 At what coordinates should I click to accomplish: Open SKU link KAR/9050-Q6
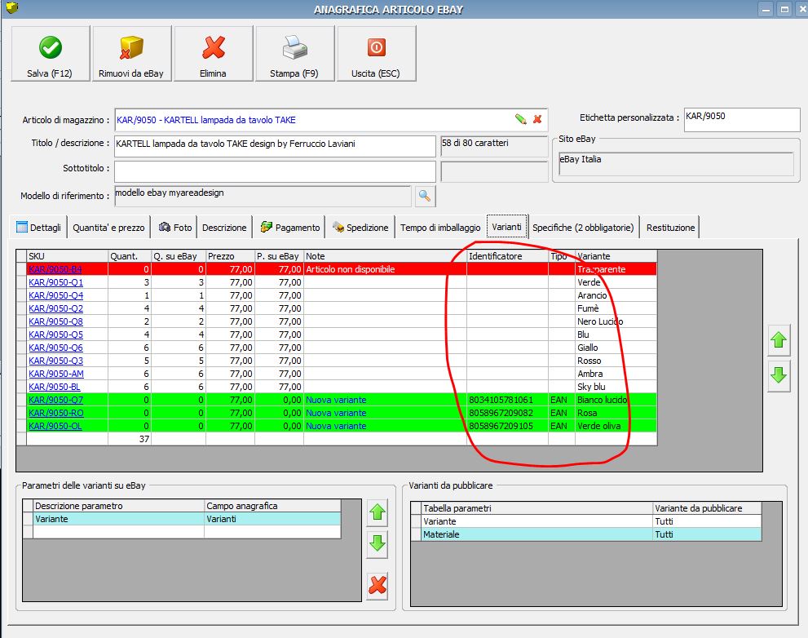click(55, 348)
